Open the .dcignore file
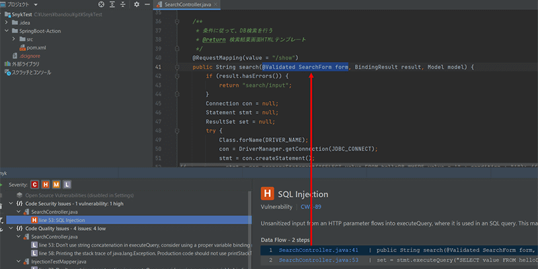Image resolution: width=538 pixels, height=269 pixels. (x=30, y=56)
